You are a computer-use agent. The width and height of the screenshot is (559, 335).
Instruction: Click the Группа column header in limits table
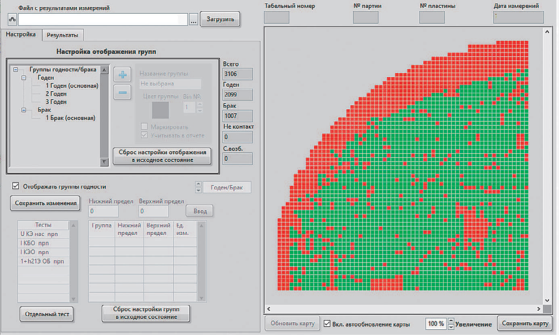click(x=102, y=230)
